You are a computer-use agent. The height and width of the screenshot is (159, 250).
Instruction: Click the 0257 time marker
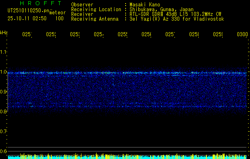point(170,35)
